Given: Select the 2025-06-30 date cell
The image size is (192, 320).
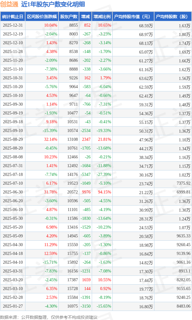Looking at the screenshot, I should click(x=13, y=192).
